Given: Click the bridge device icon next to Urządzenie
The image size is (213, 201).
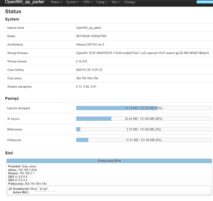Looking at the screenshot, I should pos(10,189).
